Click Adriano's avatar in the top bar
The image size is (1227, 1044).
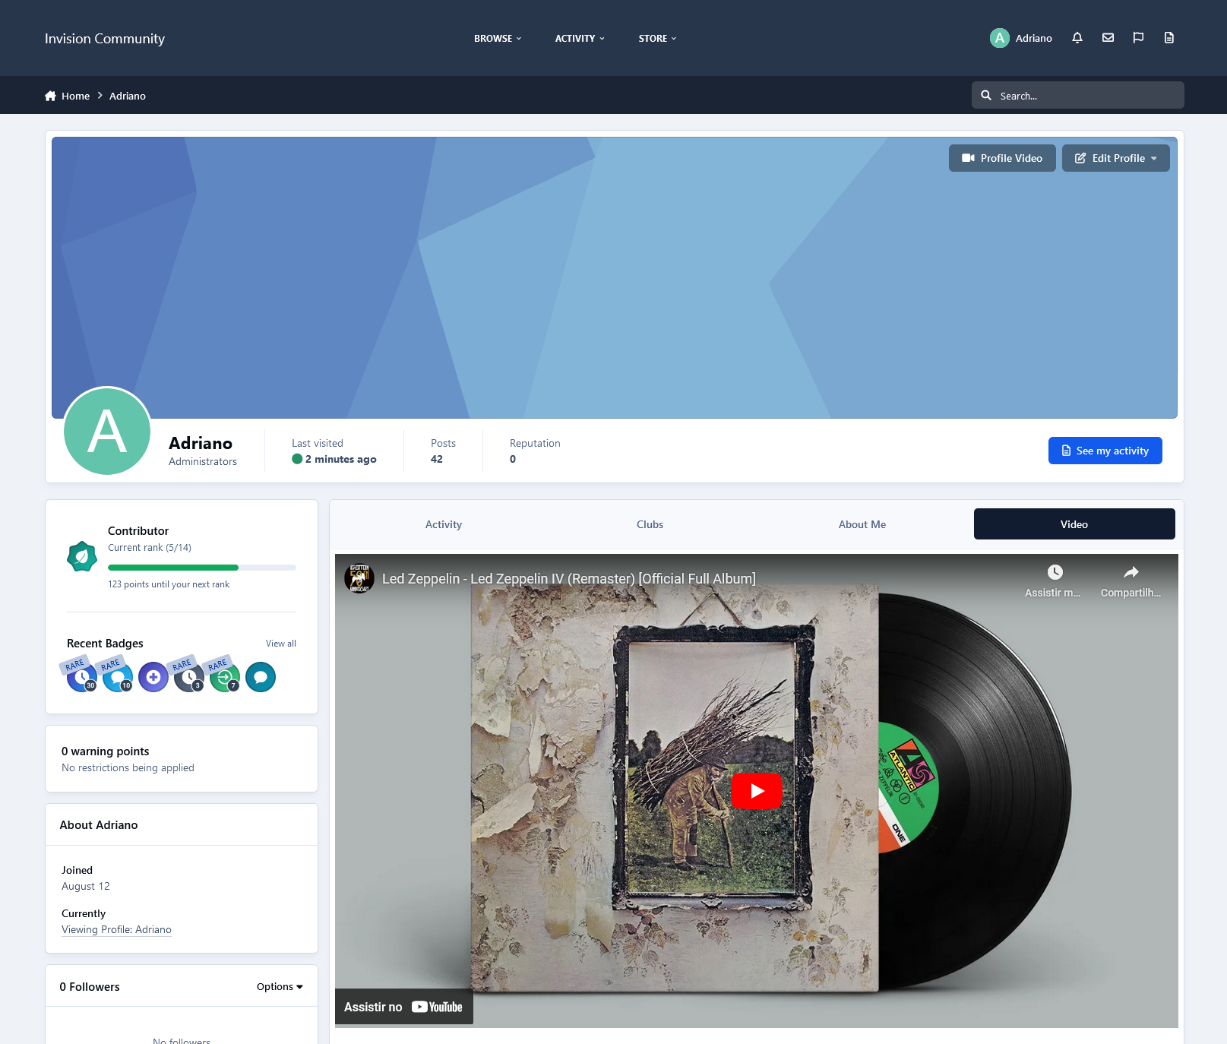coord(1000,38)
